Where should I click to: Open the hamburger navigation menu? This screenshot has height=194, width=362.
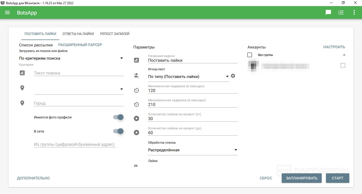pyautogui.click(x=7, y=12)
